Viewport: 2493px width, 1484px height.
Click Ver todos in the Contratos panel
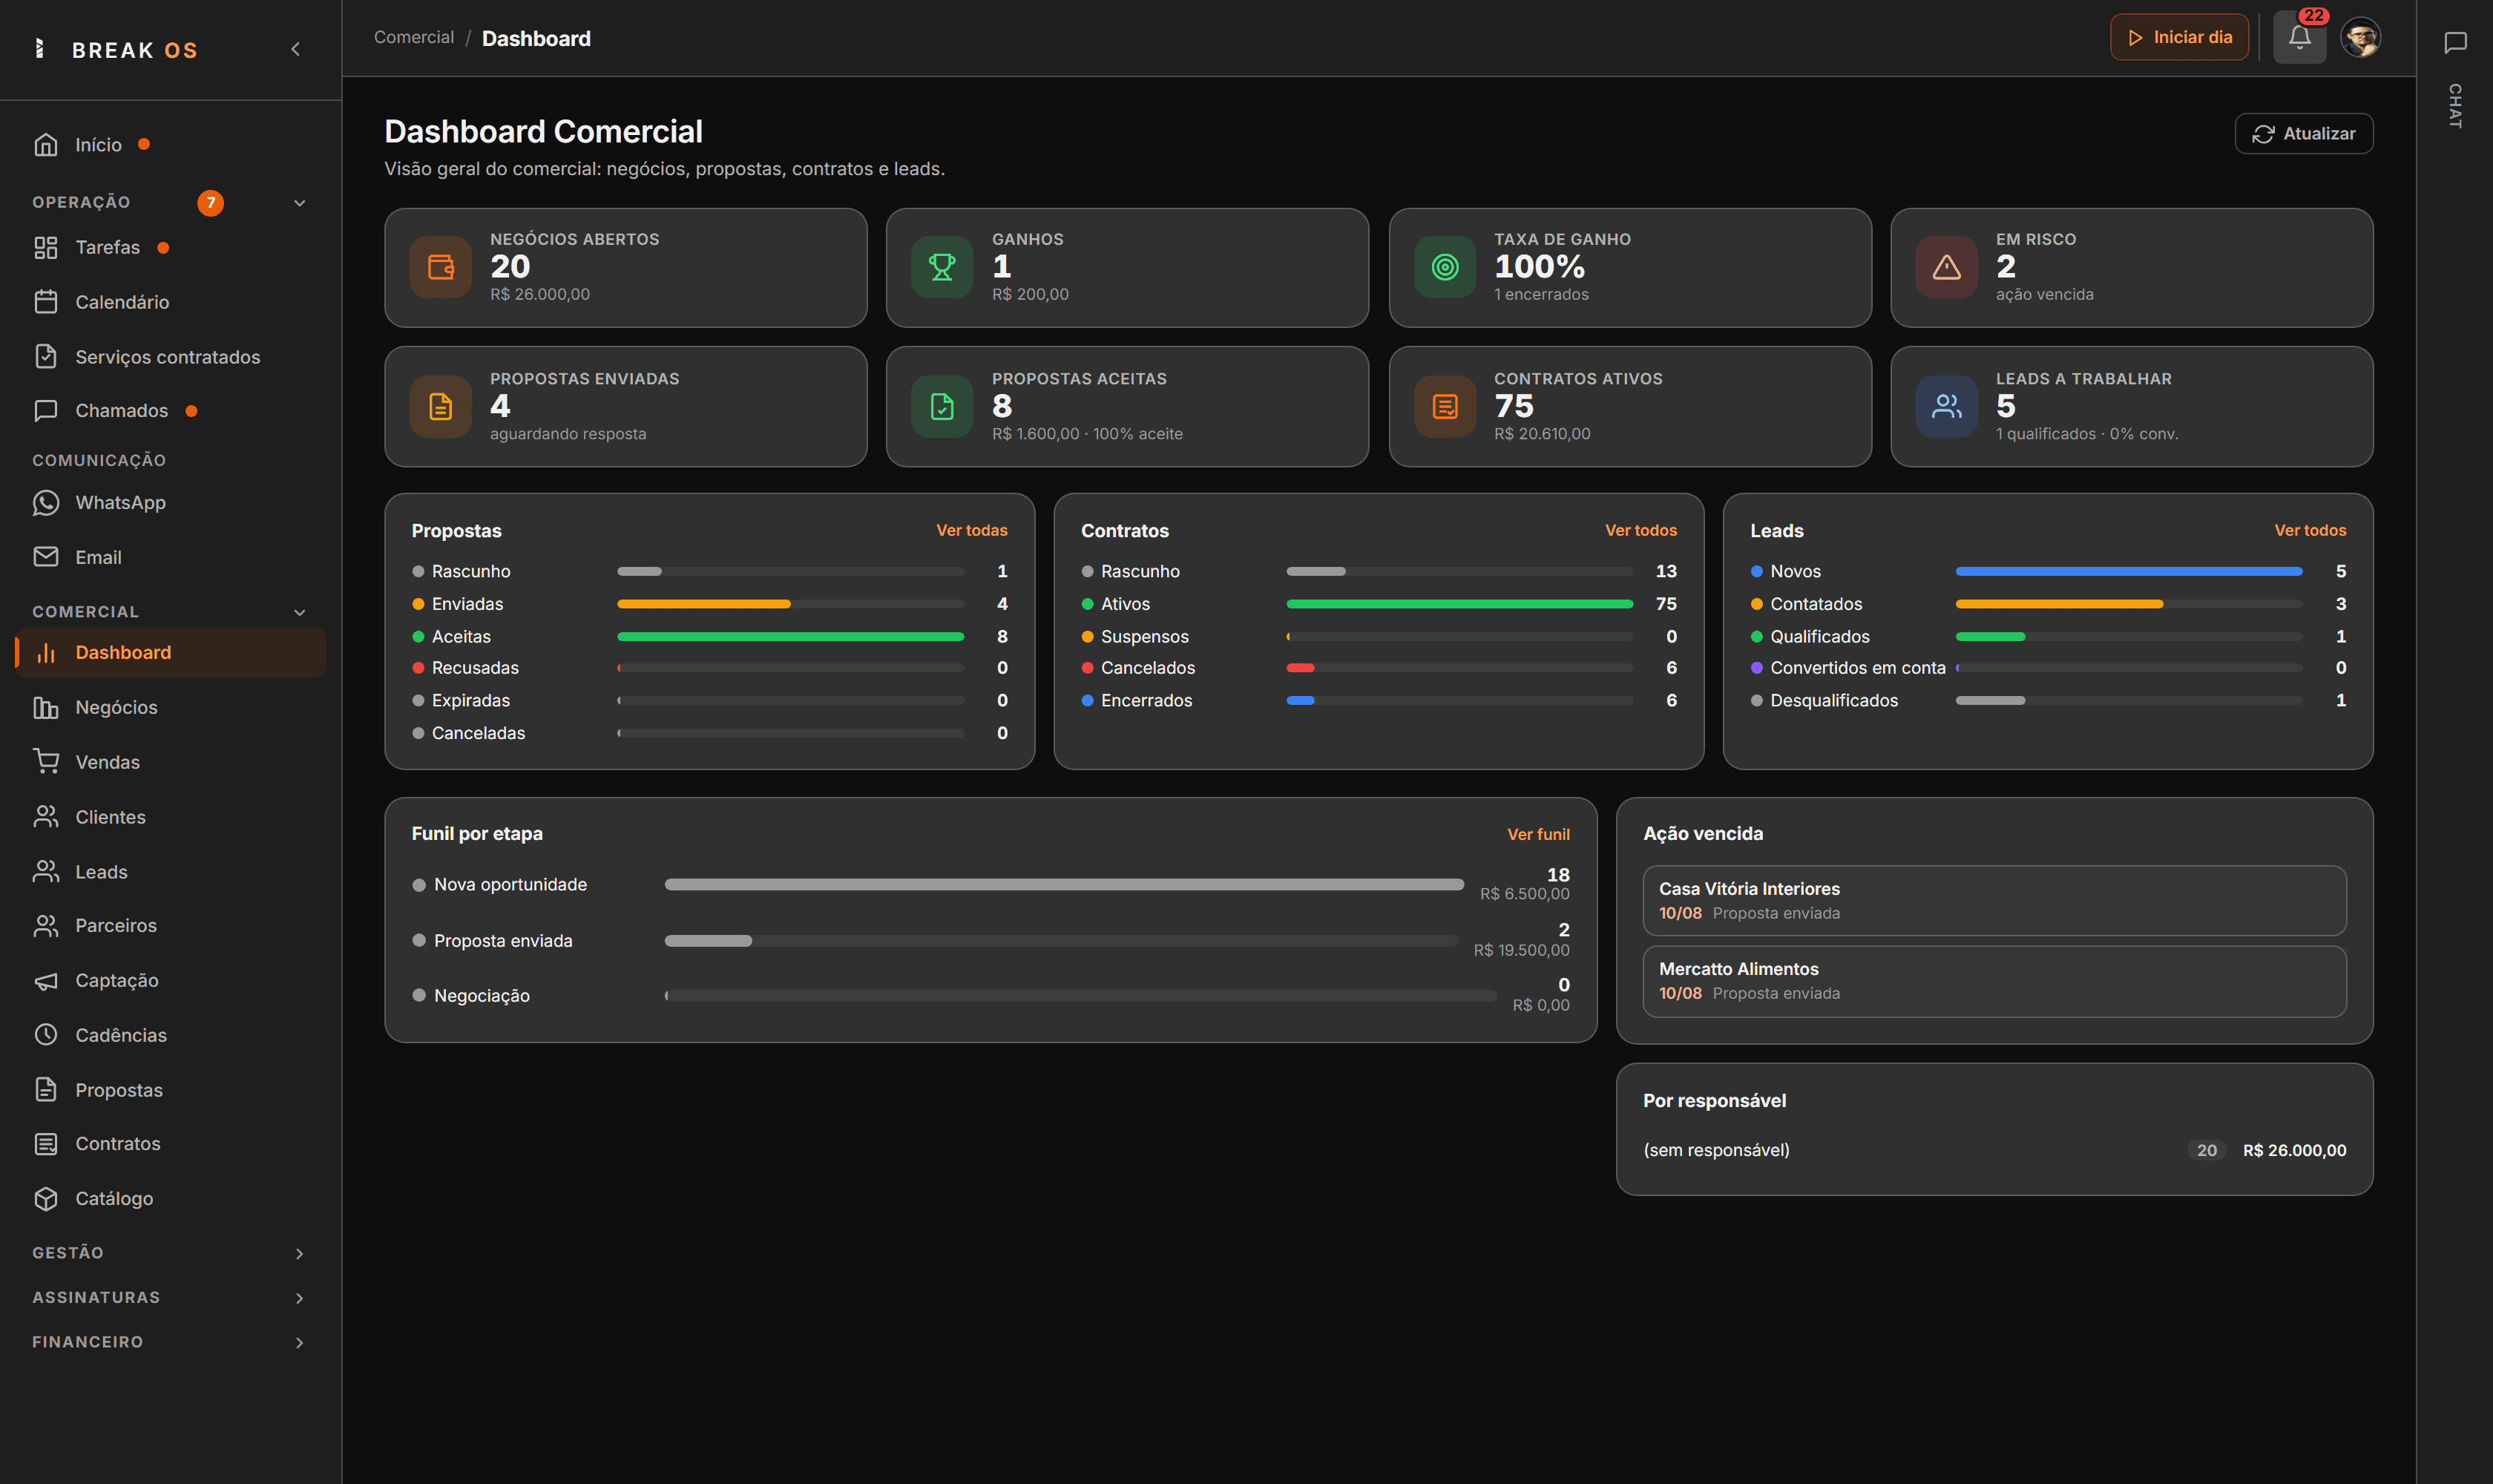[x=1640, y=531]
